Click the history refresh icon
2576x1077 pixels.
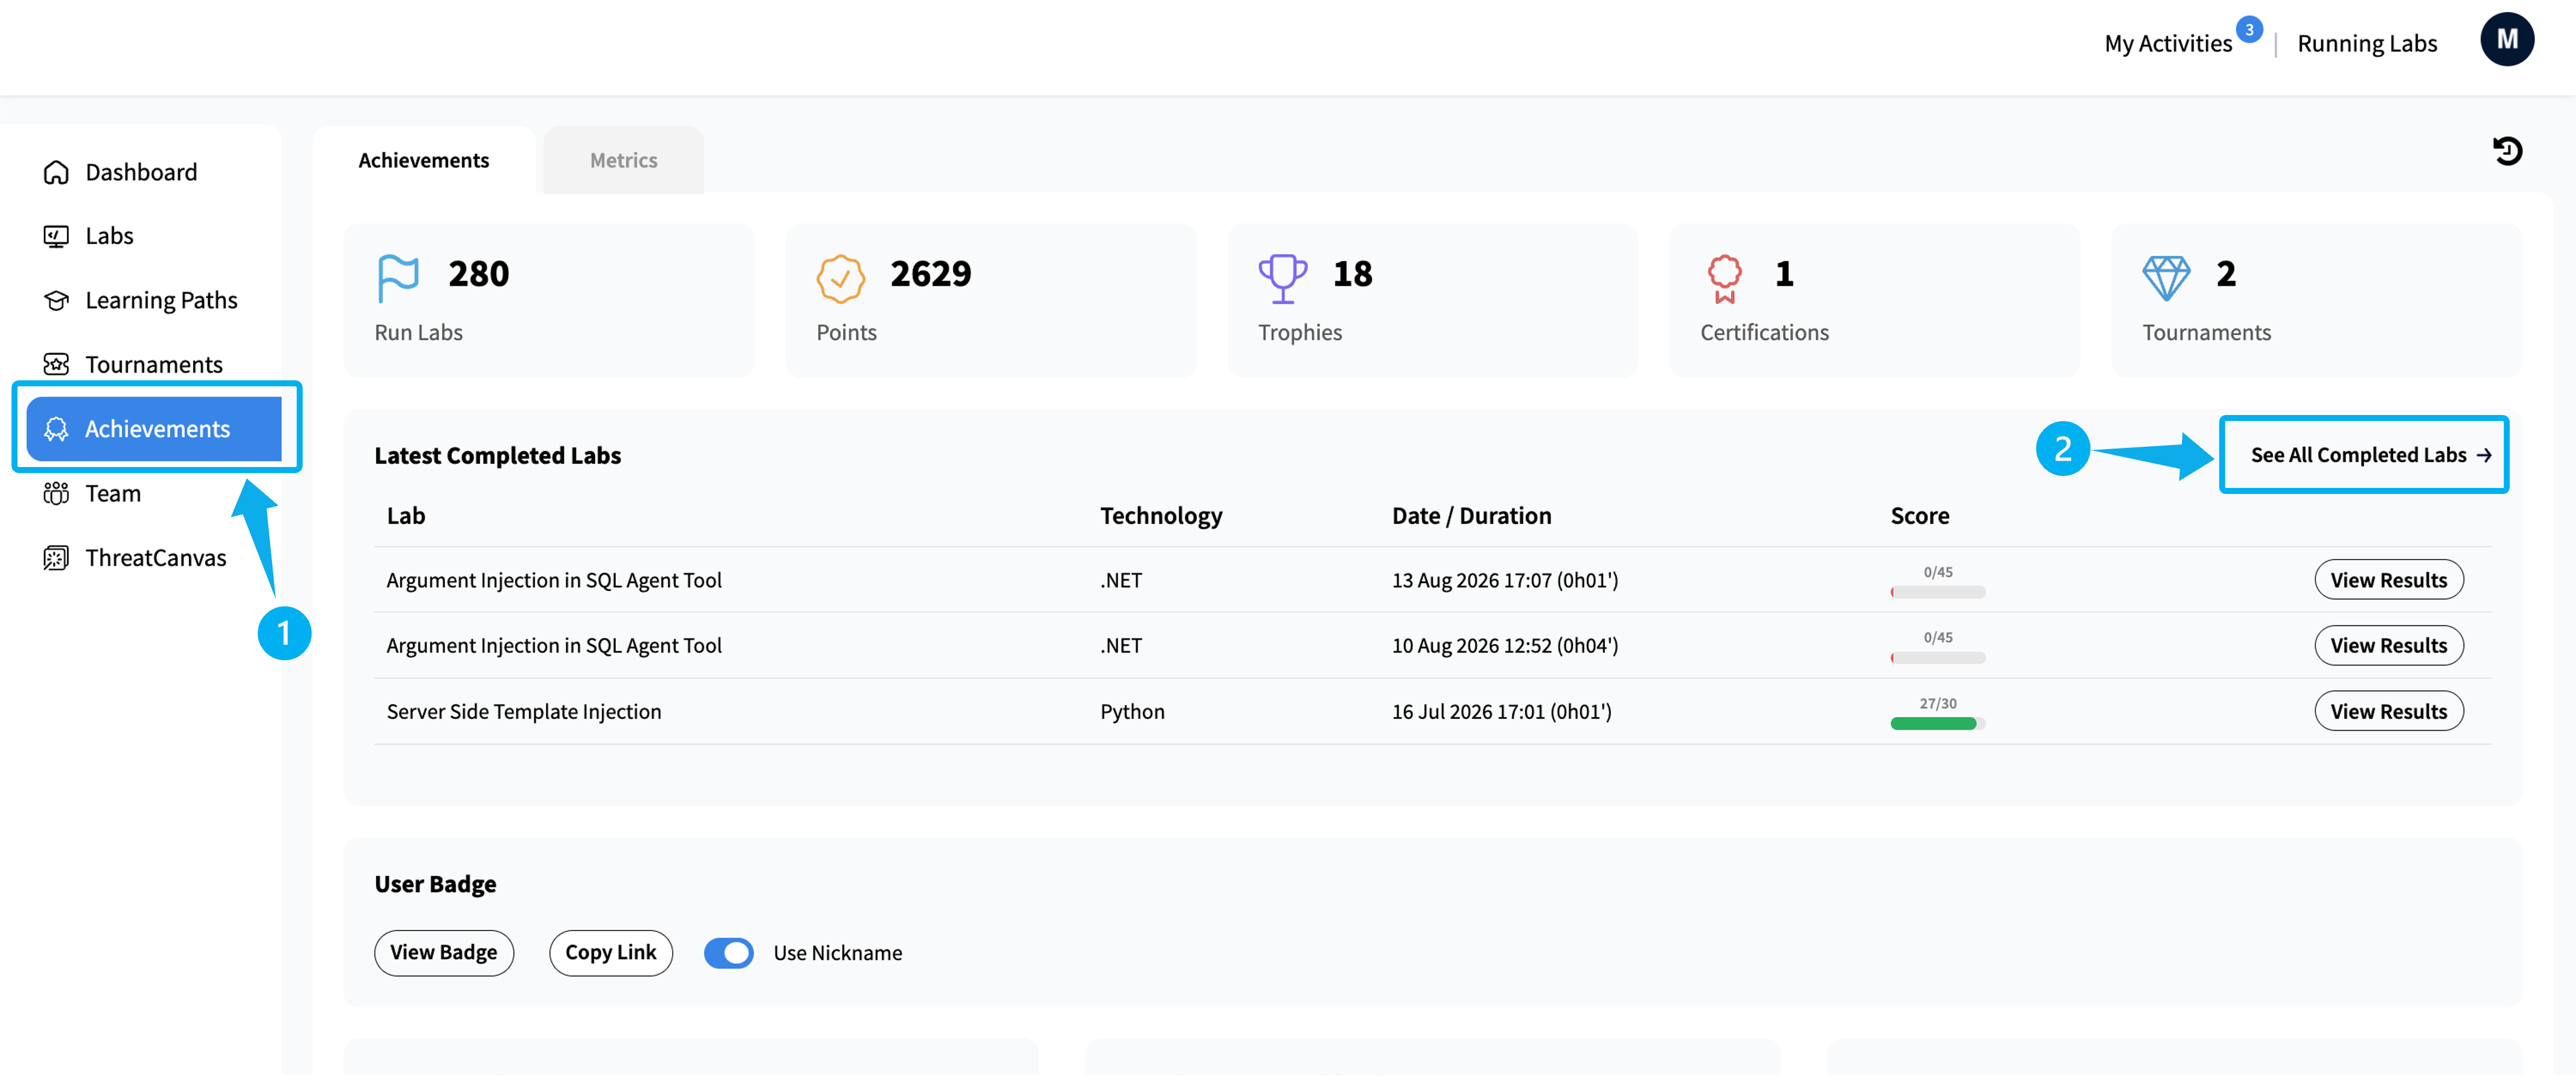point(2507,151)
